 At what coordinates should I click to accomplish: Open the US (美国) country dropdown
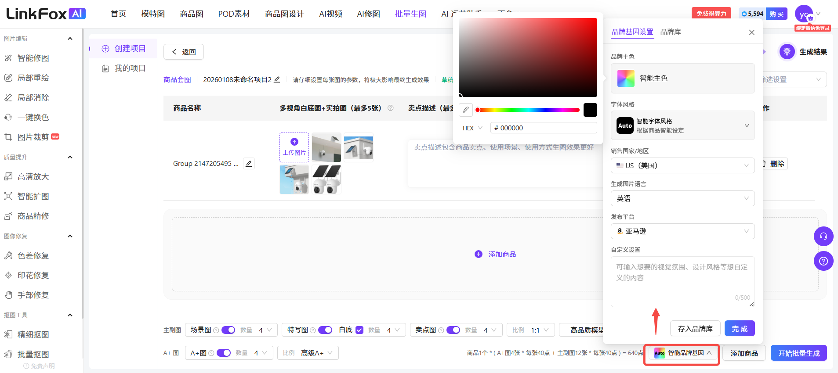[x=682, y=165]
